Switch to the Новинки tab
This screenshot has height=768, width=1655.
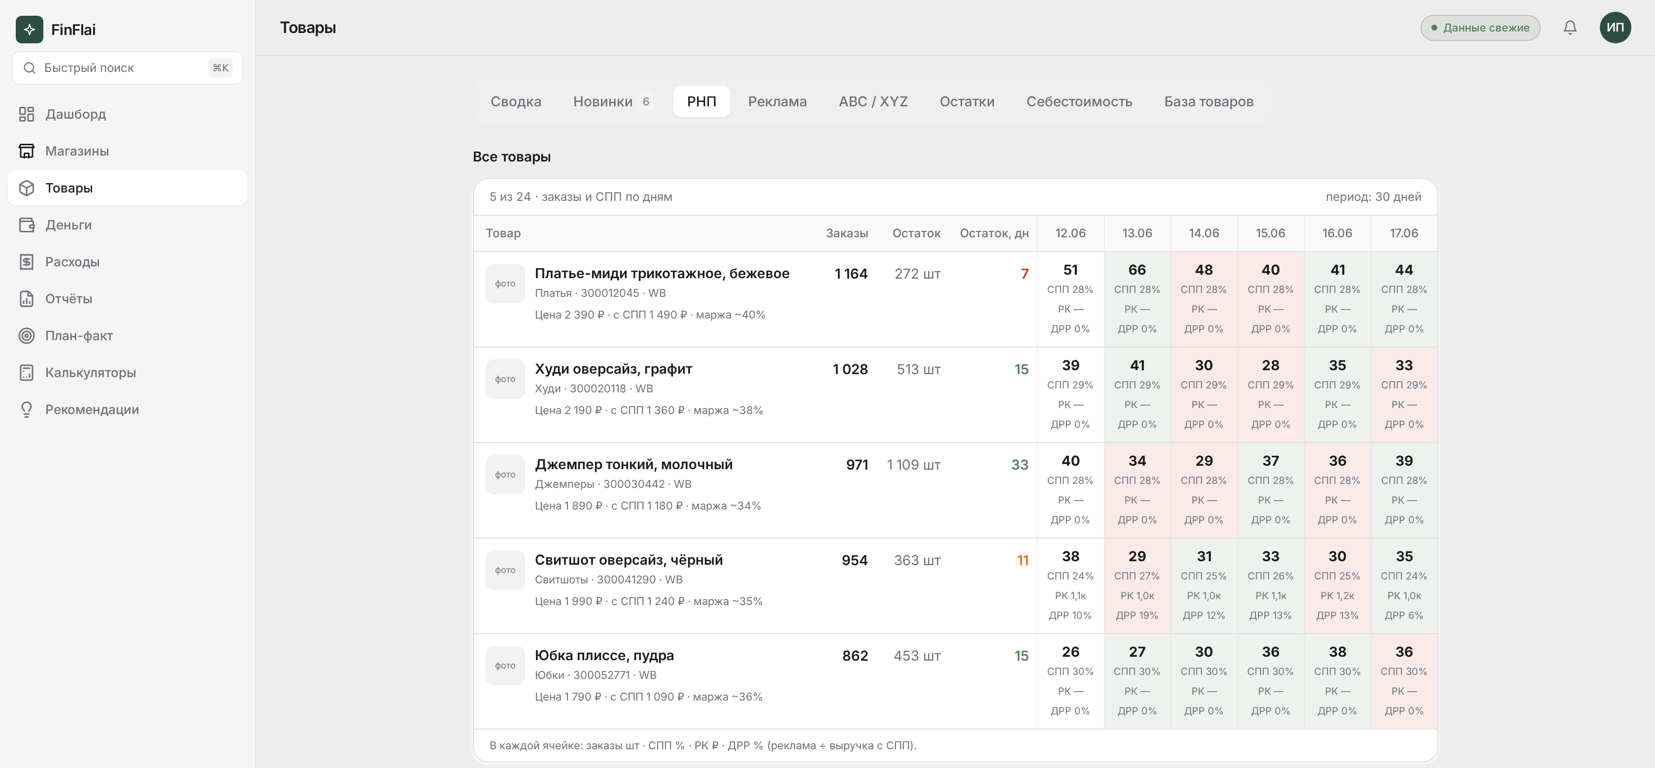(x=611, y=101)
